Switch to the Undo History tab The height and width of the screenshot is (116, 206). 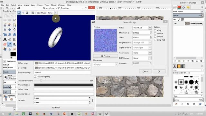188,7
